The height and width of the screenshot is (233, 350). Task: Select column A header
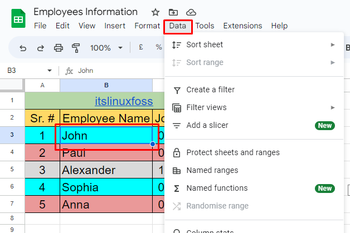click(x=42, y=85)
